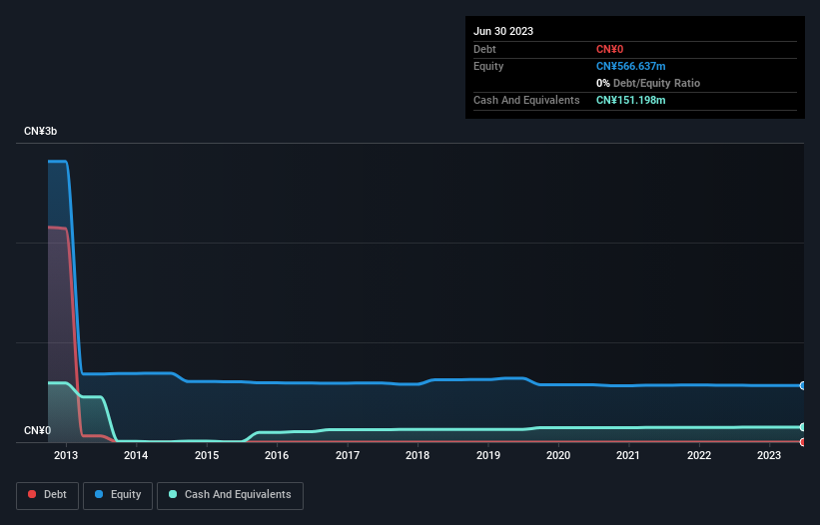Click the 2015 x-axis label
The width and height of the screenshot is (820, 525).
(x=207, y=455)
